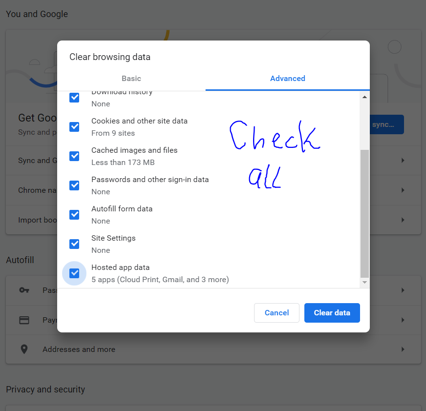The width and height of the screenshot is (426, 411).
Task: Click 'From 9 sites' text
Action: point(113,133)
